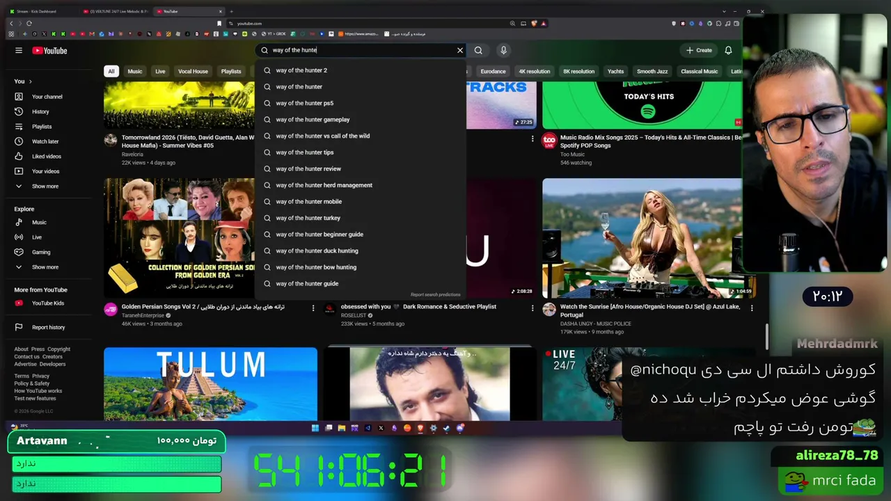This screenshot has width=891, height=501.
Task: Open the YouTube hamburger guide menu
Action: pyautogui.click(x=19, y=50)
